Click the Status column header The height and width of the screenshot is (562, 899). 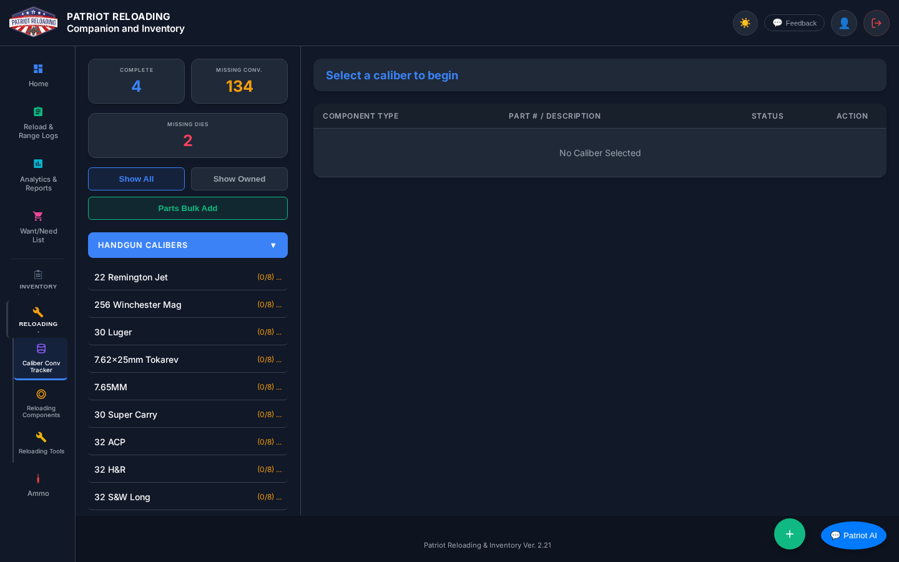coord(767,116)
